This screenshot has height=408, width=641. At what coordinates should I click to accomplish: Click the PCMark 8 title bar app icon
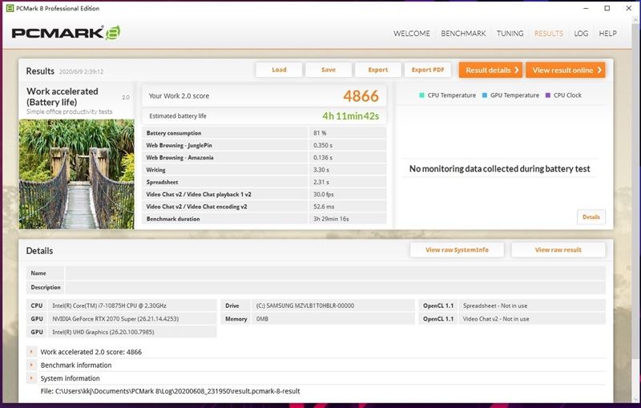[x=10, y=8]
